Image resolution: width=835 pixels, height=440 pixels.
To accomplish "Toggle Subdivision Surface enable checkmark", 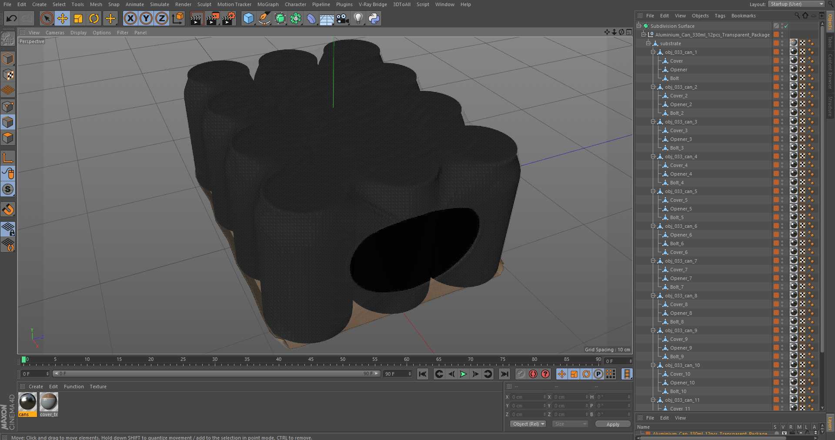I will point(786,26).
